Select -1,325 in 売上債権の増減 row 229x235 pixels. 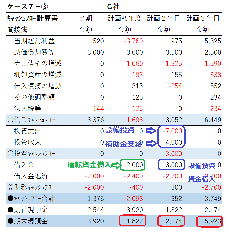172,64
